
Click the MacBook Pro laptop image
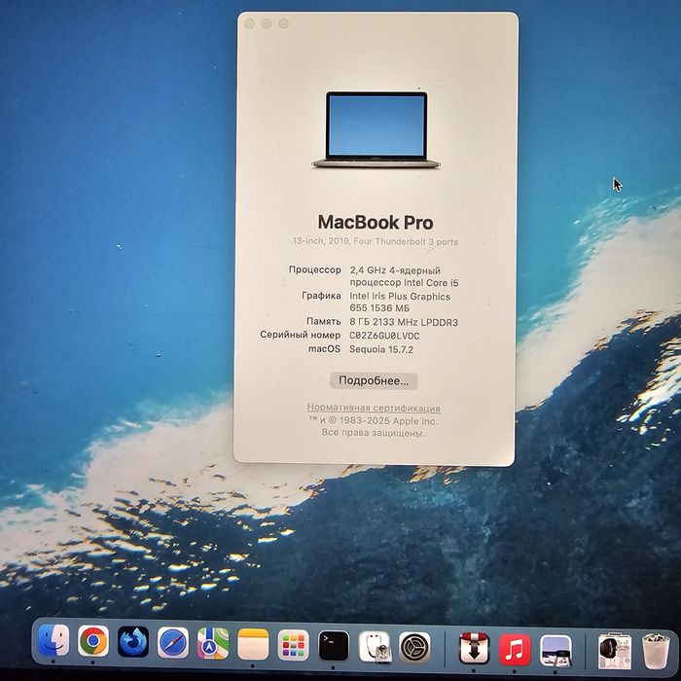click(x=376, y=129)
